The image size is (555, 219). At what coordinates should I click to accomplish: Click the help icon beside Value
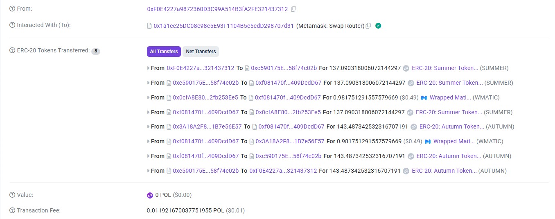(x=12, y=195)
